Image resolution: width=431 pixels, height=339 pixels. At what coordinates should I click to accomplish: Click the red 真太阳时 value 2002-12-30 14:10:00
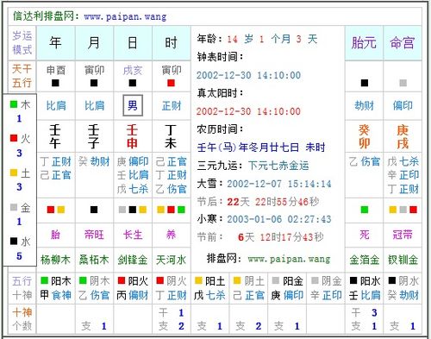click(x=248, y=111)
